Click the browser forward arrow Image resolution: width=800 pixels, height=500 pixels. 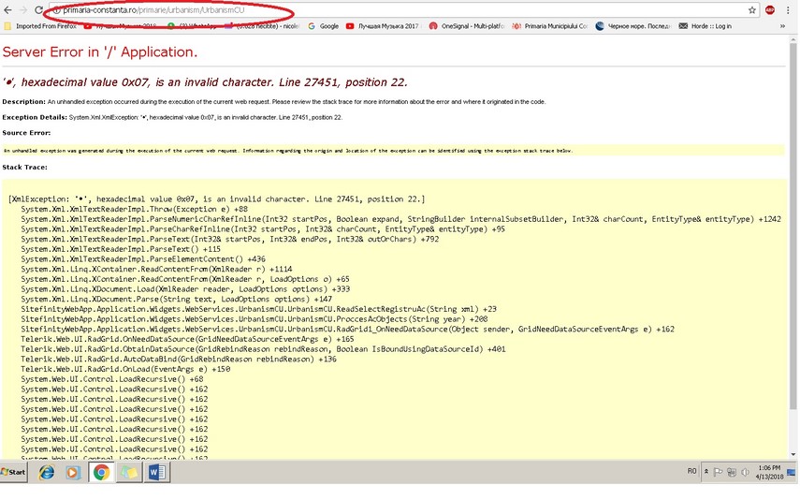(x=23, y=9)
